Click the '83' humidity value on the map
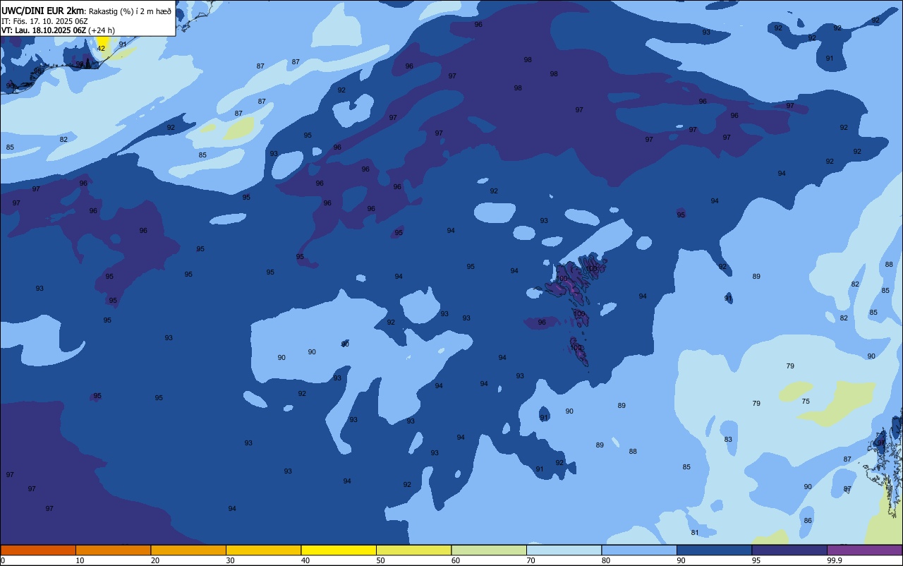Screen dimensions: 903x566 point(728,439)
